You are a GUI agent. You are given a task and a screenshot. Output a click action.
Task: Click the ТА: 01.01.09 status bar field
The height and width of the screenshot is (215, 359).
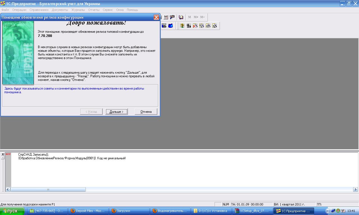(x=251, y=204)
